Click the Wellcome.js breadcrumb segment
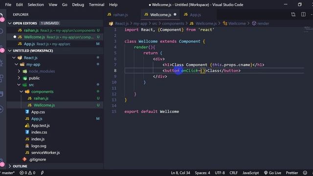This screenshot has width=313, height=176. (x=206, y=23)
